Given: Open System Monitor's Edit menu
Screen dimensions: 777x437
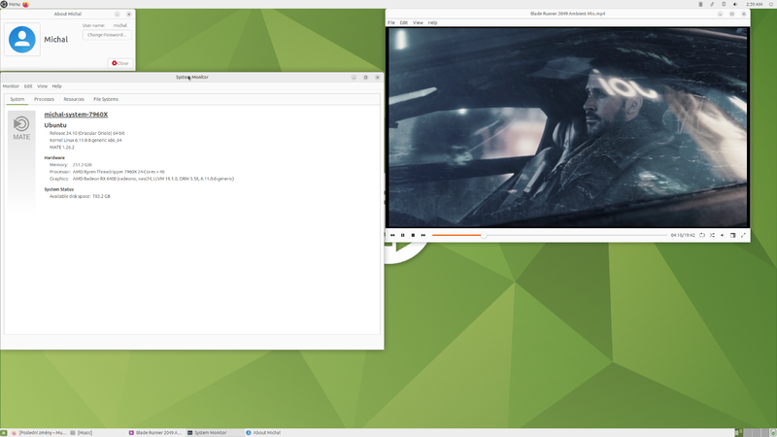Looking at the screenshot, I should coord(28,86).
